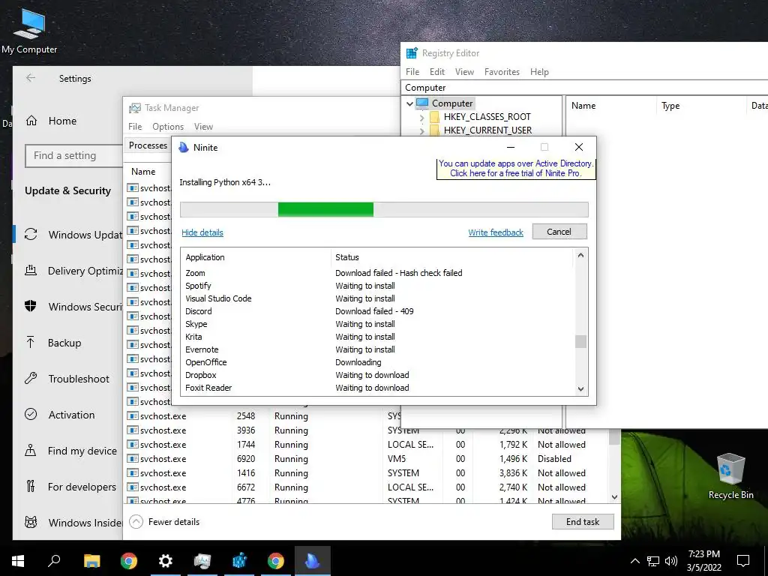Open Registry Editor Help menu
This screenshot has height=576, width=768.
[x=539, y=72]
